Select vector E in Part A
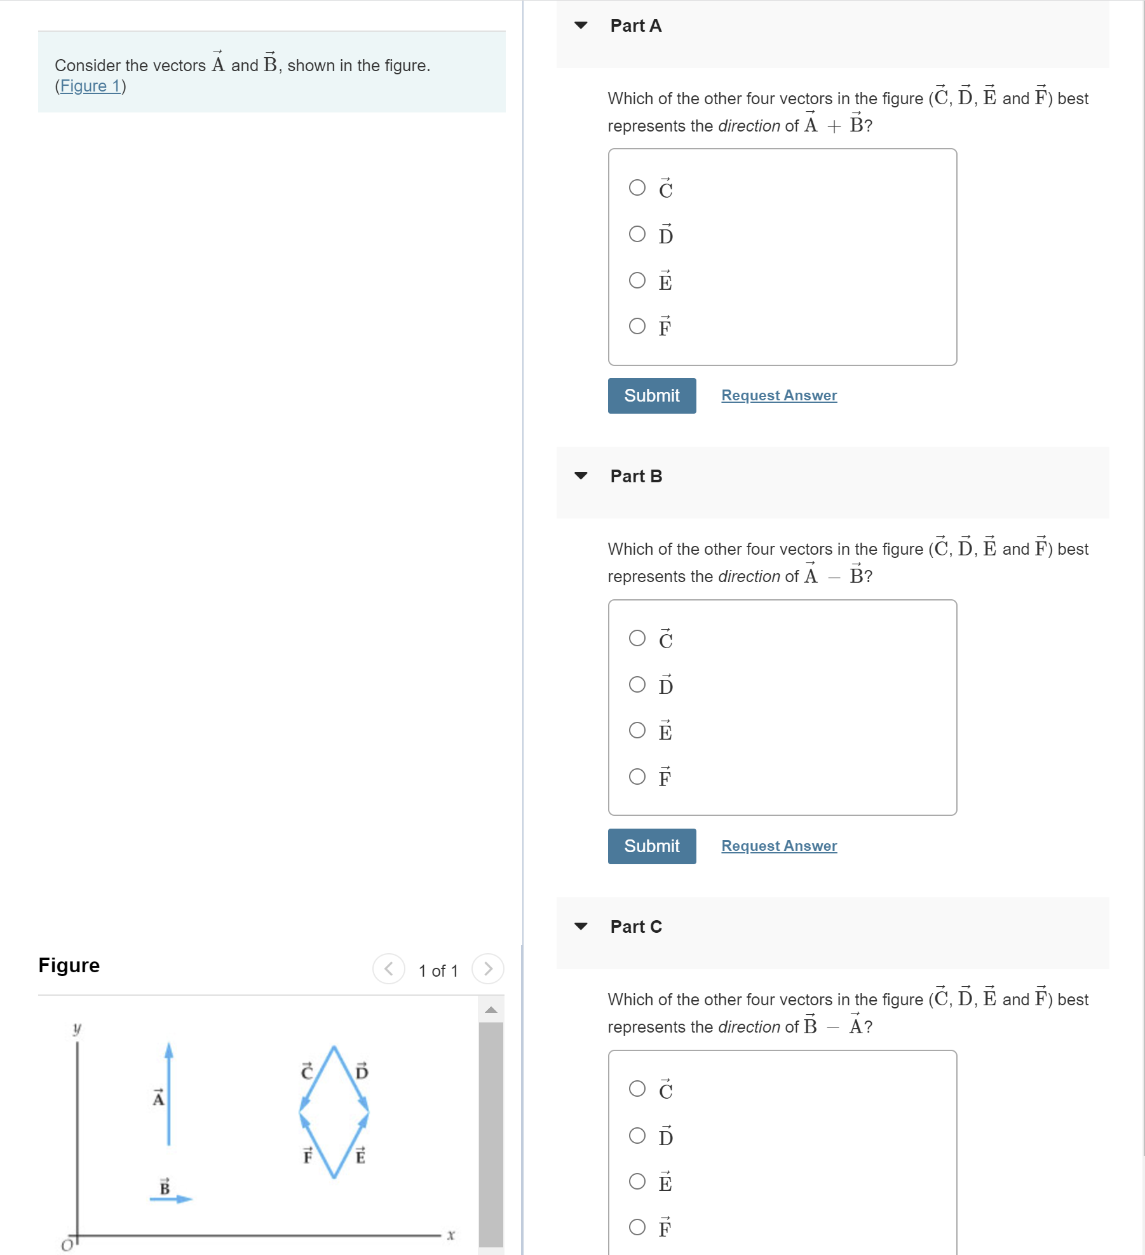The width and height of the screenshot is (1145, 1255). point(637,280)
